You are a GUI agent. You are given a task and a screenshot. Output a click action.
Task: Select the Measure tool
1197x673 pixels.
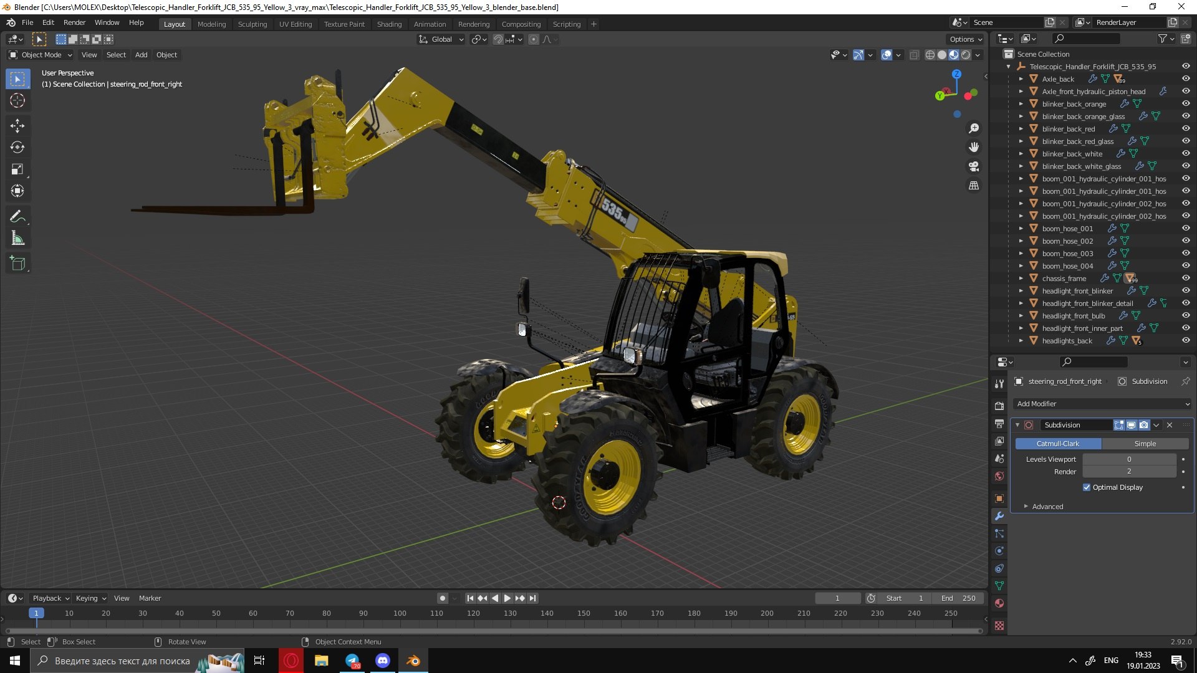pyautogui.click(x=17, y=238)
